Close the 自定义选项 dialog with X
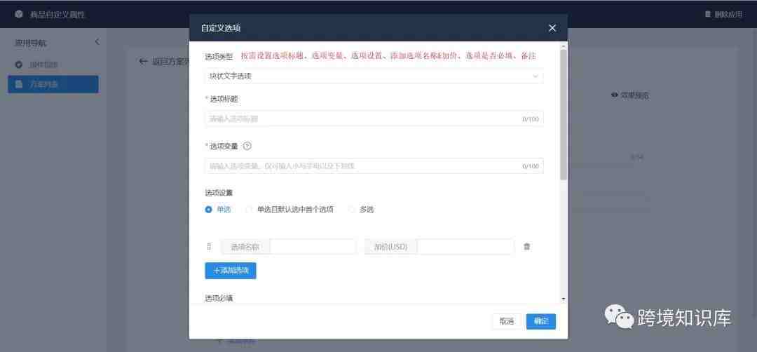 coord(552,28)
